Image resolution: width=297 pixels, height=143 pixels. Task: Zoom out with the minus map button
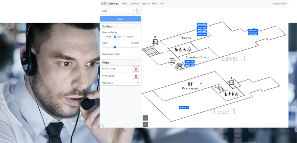coord(145,125)
